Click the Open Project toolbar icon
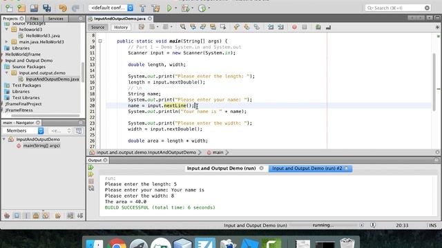Image resolution: width=442 pixels, height=248 pixels. pyautogui.click(x=34, y=8)
